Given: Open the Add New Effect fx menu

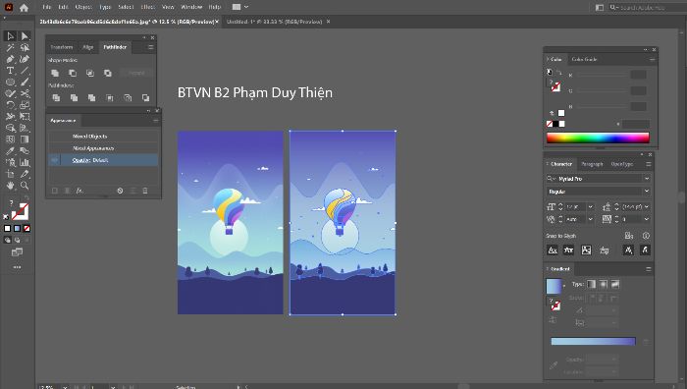Looking at the screenshot, I should tap(79, 191).
